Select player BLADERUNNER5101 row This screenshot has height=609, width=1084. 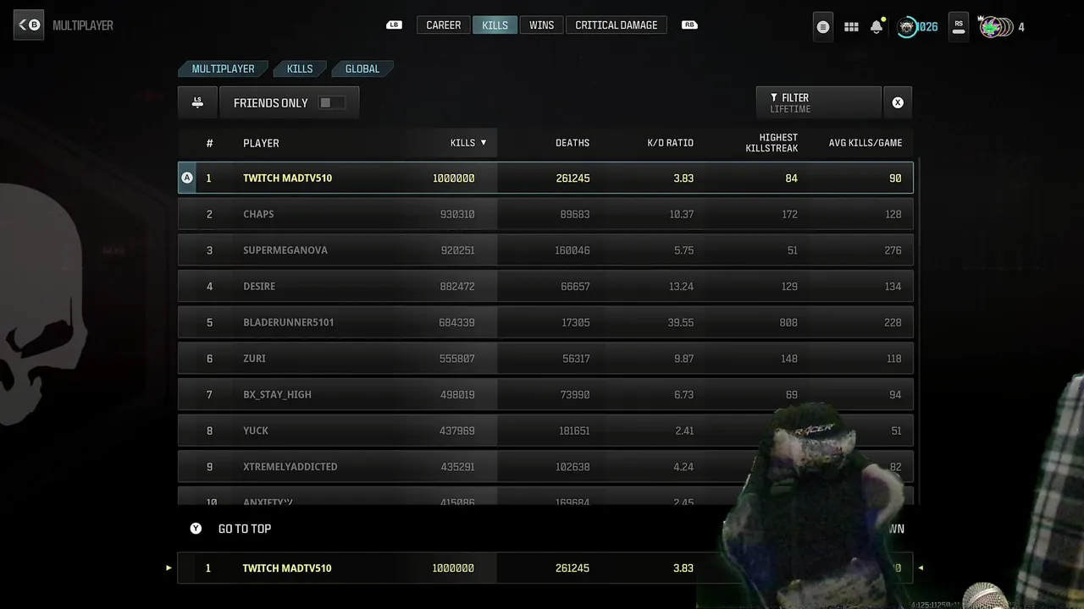[x=545, y=322]
